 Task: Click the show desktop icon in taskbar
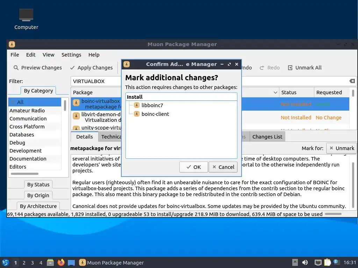[x=71, y=263]
